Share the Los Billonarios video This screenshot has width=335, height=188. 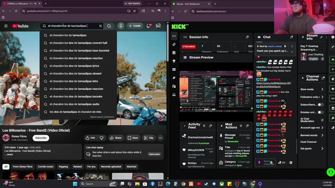(x=116, y=138)
